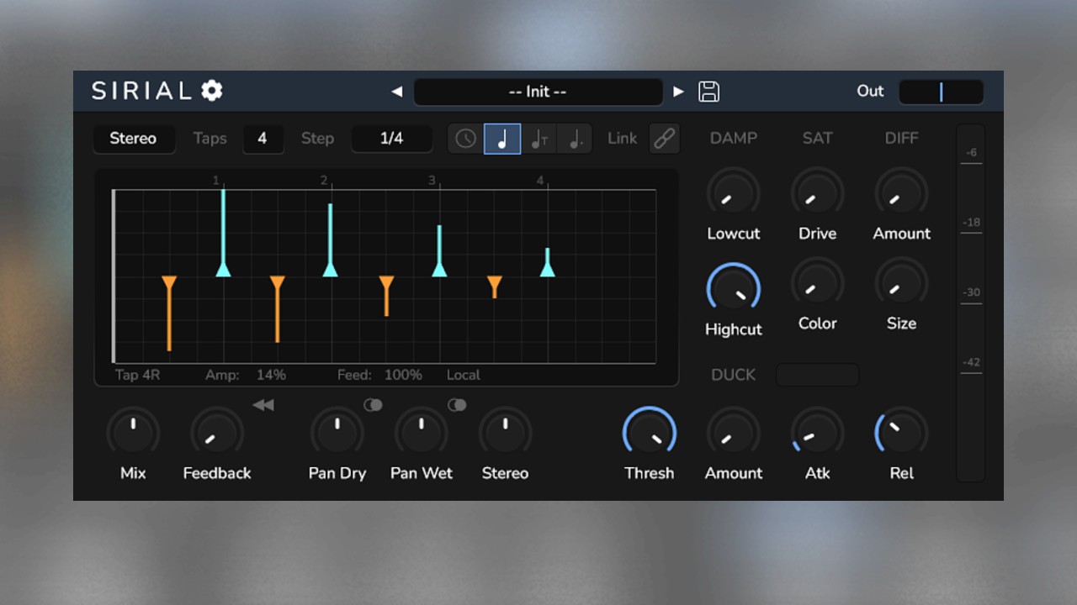Open the '-- Init --' preset menu
The height and width of the screenshot is (605, 1077).
point(538,92)
